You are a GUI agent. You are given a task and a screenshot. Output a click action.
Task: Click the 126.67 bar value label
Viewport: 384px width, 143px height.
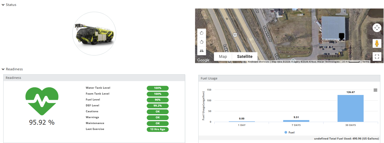click(350, 92)
